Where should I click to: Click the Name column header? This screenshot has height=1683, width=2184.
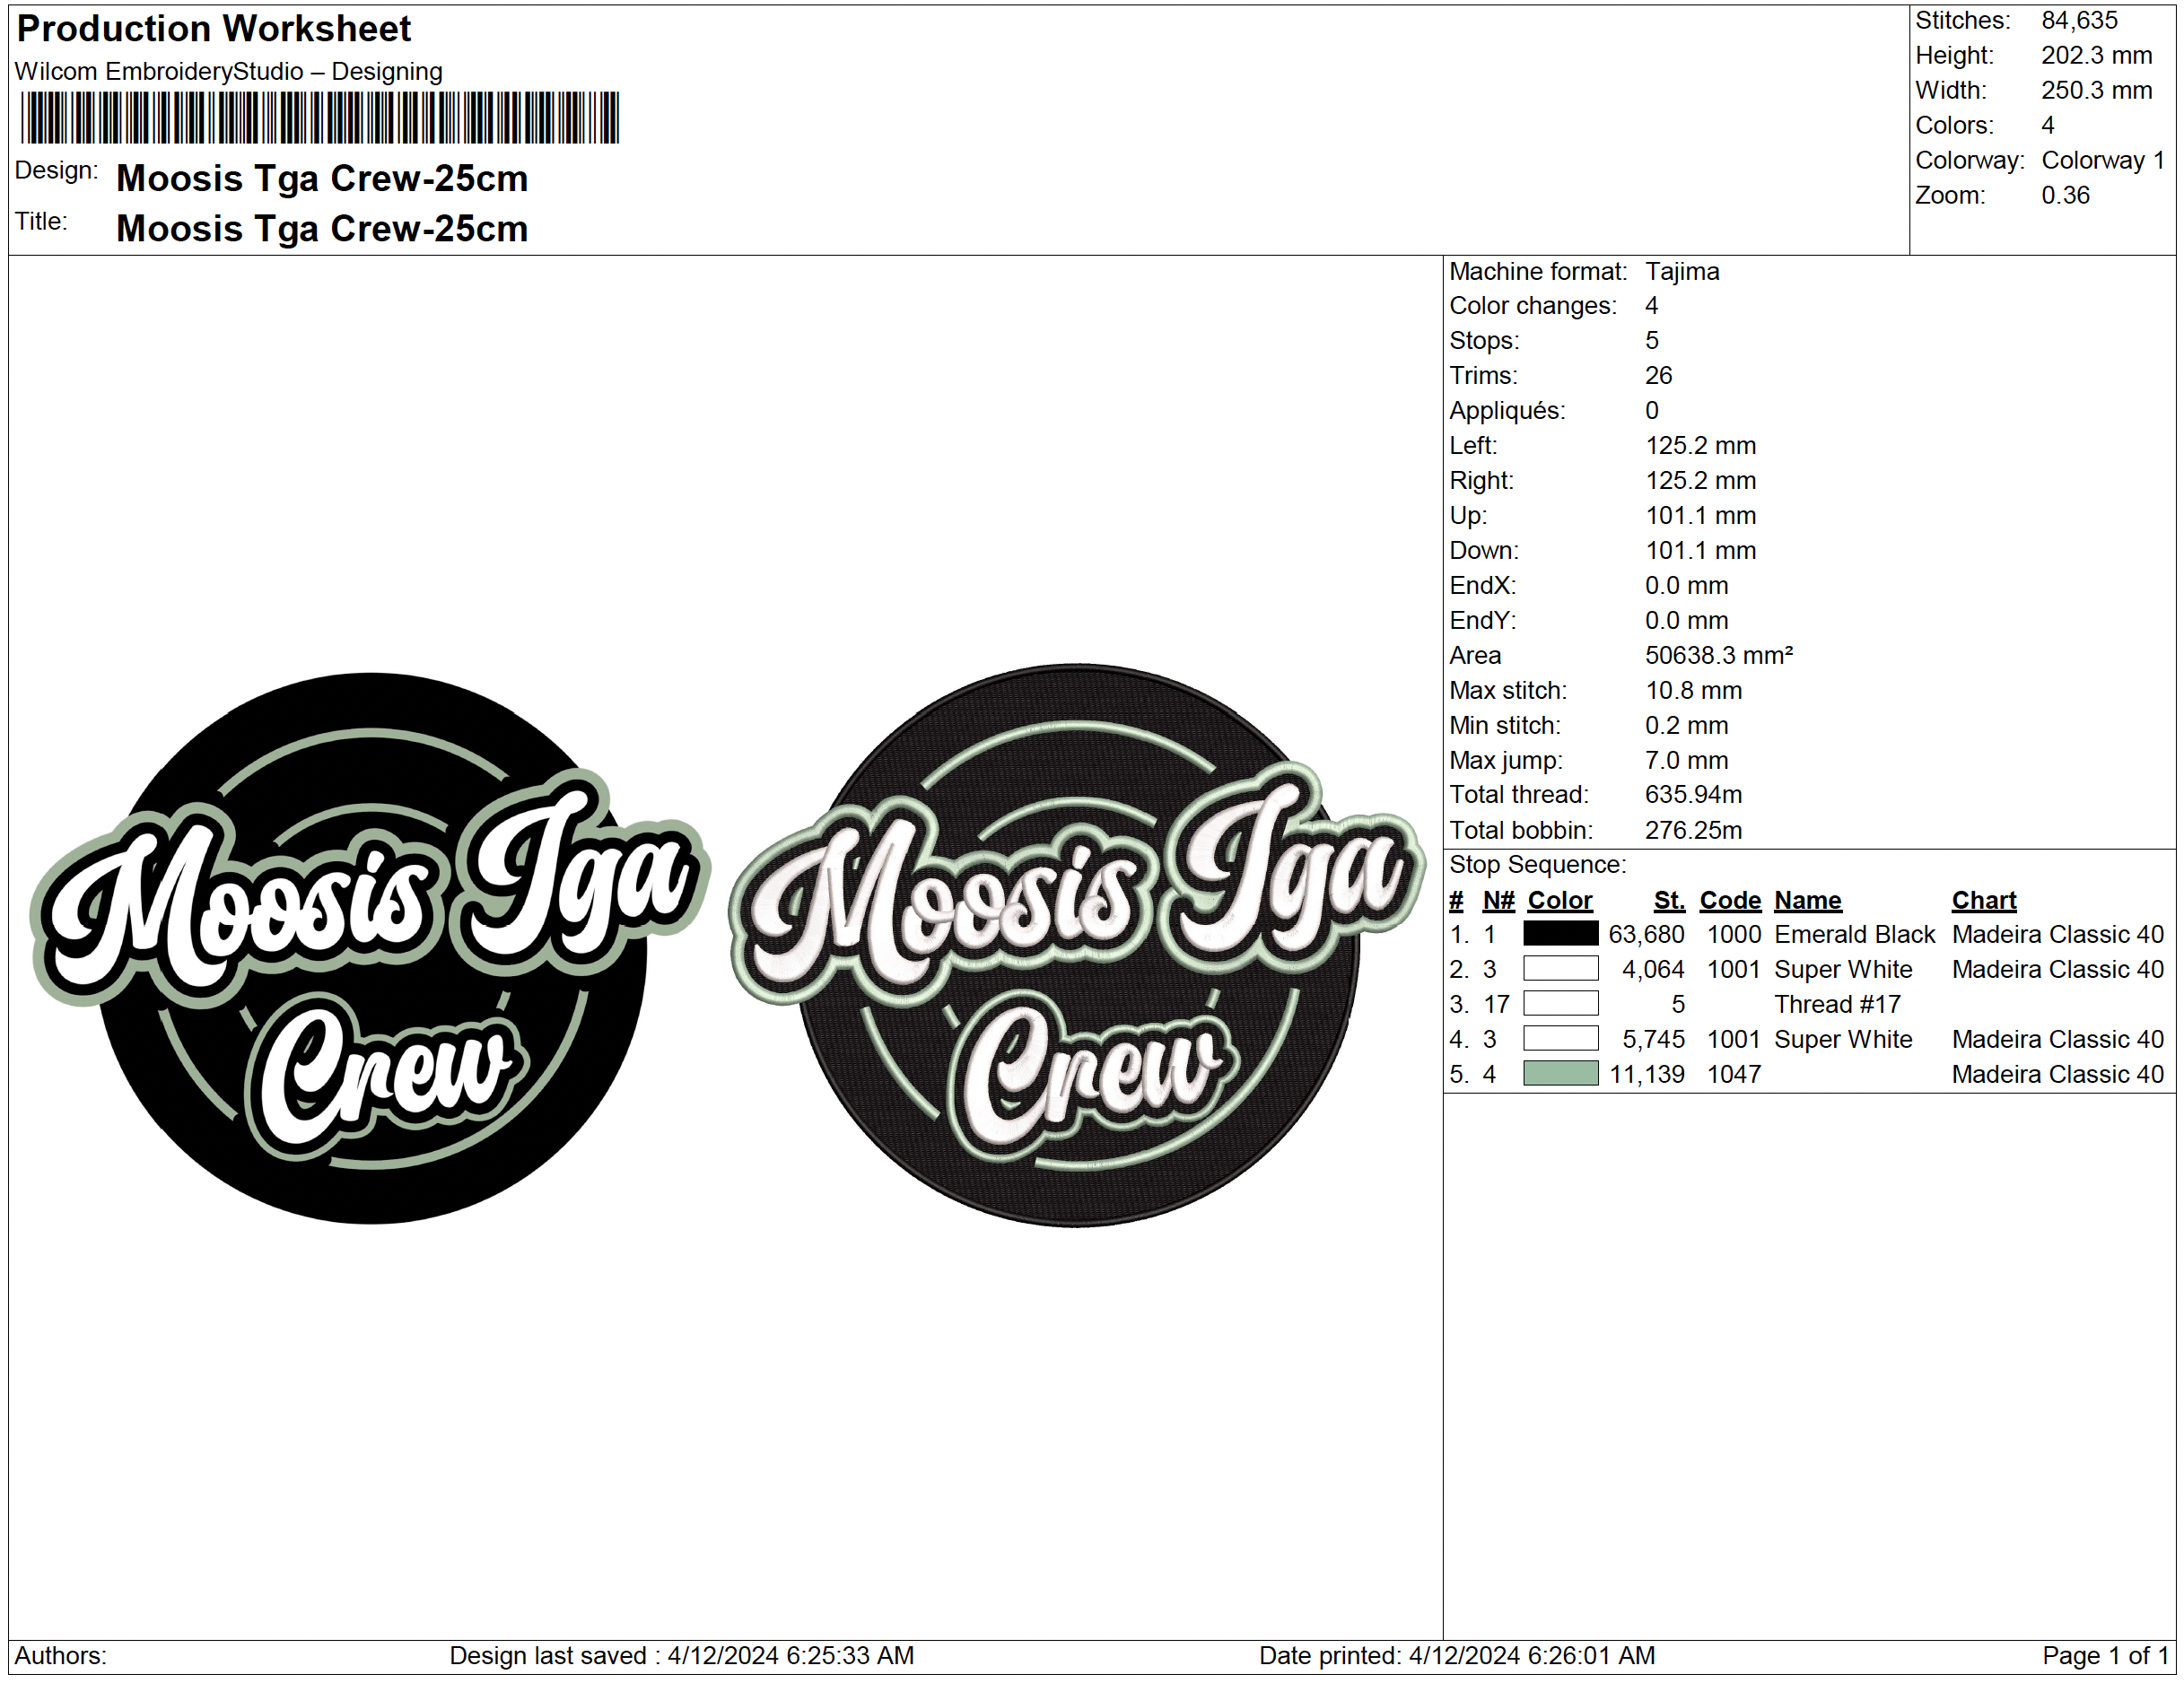coord(1807,900)
